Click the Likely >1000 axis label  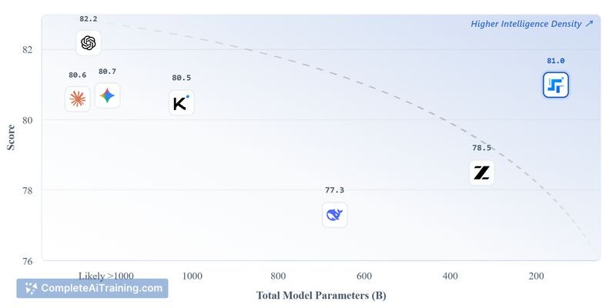(105, 276)
